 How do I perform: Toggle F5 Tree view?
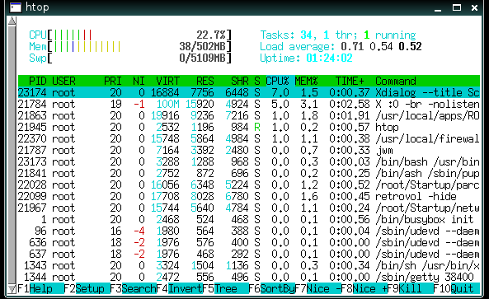click(225, 288)
